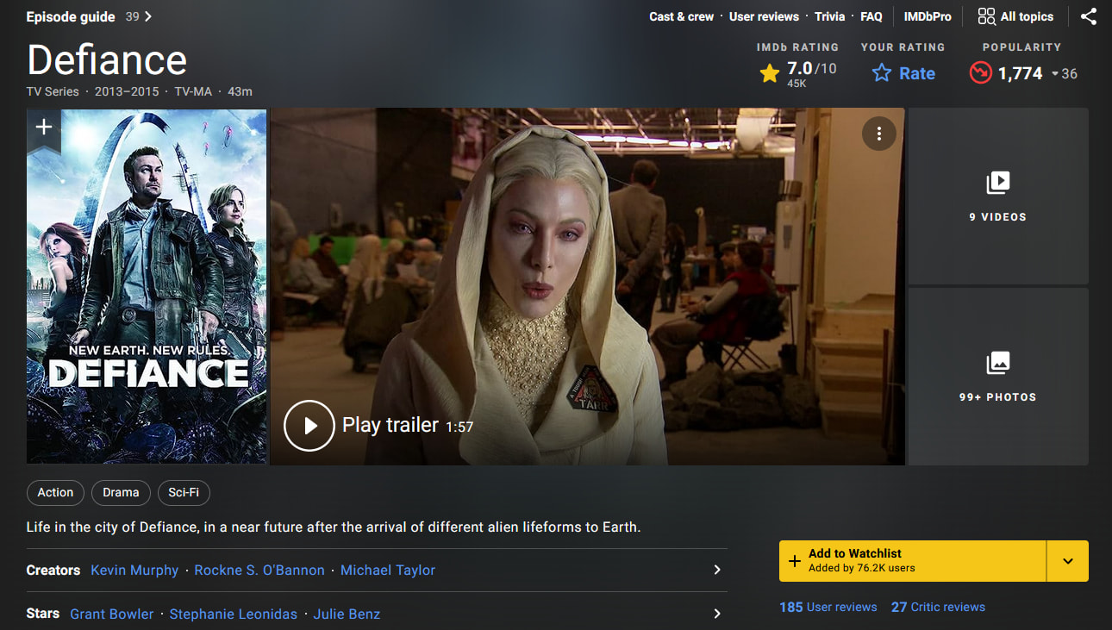Image resolution: width=1112 pixels, height=630 pixels.
Task: Expand the Creators row arrow
Action: 717,570
